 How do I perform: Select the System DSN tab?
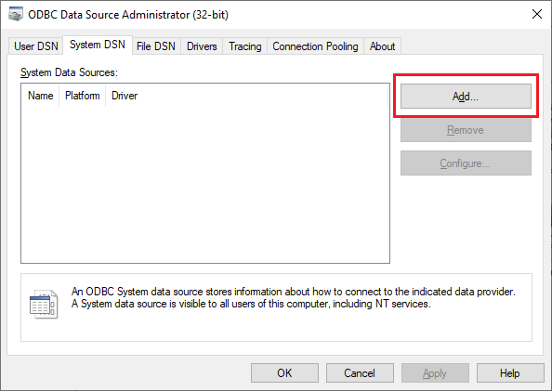[x=98, y=46]
